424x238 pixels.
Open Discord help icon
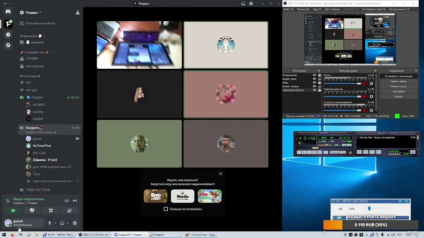(x=251, y=4)
